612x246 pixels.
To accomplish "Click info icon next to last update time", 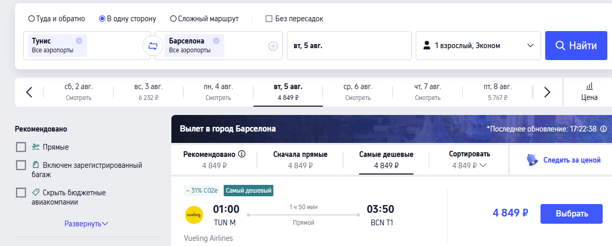I will tap(603, 129).
